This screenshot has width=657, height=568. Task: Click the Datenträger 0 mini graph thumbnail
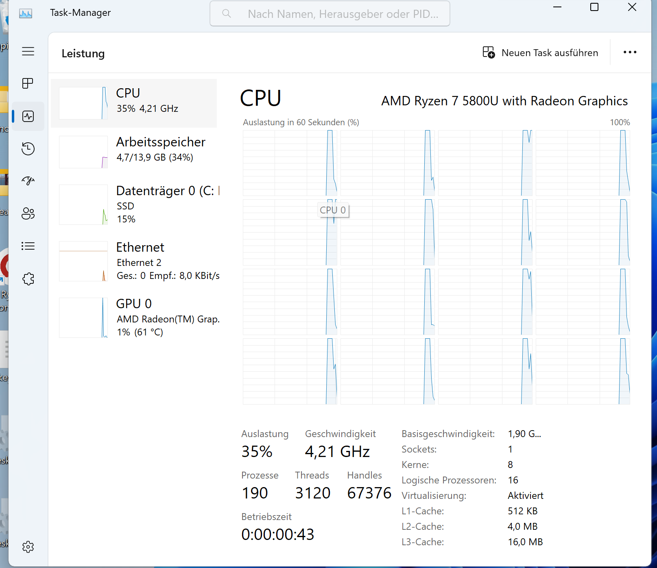coord(83,205)
